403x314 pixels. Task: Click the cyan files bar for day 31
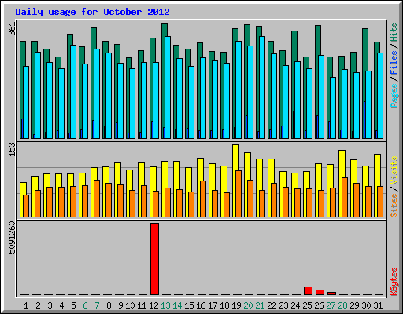[x=380, y=96]
